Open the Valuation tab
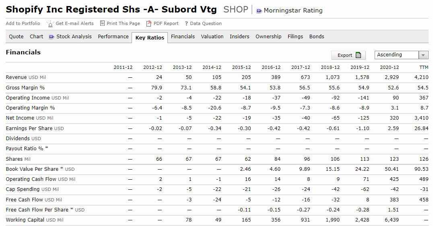Image resolution: width=433 pixels, height=226 pixels. pos(212,37)
